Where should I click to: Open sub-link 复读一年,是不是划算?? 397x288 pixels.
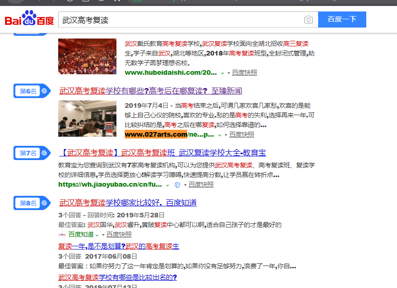click(119, 246)
